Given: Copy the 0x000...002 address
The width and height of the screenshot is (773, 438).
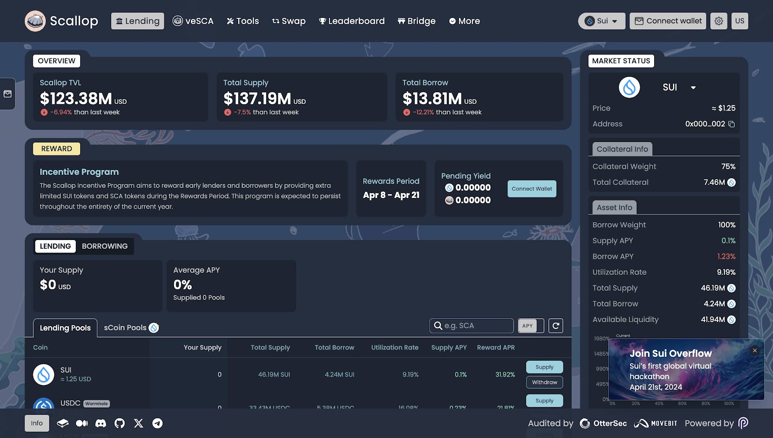Looking at the screenshot, I should point(731,124).
